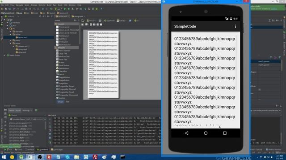This screenshot has width=286, height=160.
Task: Open FileZilla from the taskbar
Action: tap(95, 157)
